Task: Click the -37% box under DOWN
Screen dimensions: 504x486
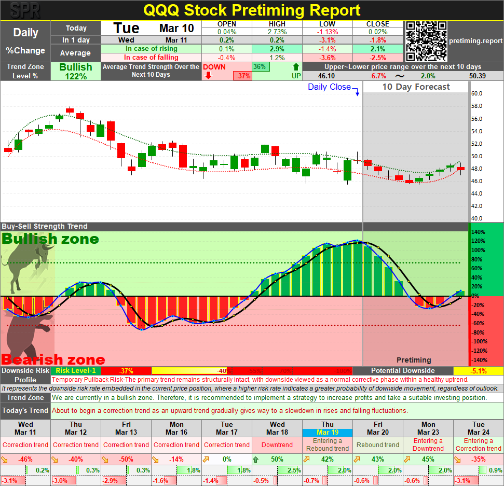Action: click(x=243, y=76)
